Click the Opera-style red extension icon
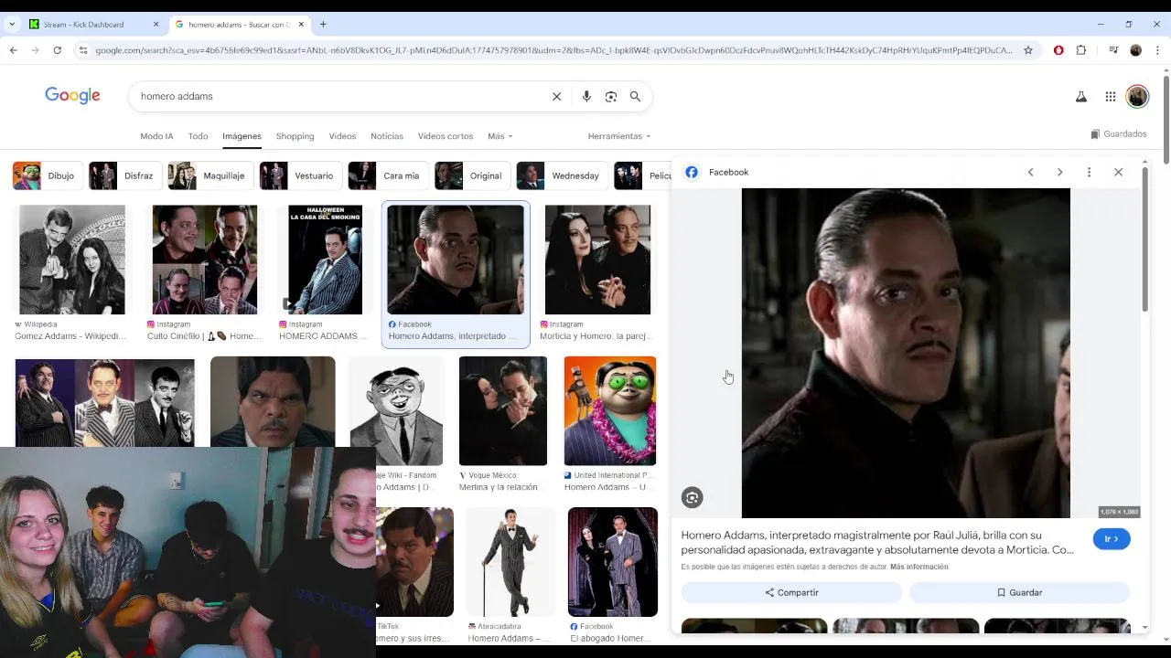Image resolution: width=1171 pixels, height=658 pixels. point(1058,50)
